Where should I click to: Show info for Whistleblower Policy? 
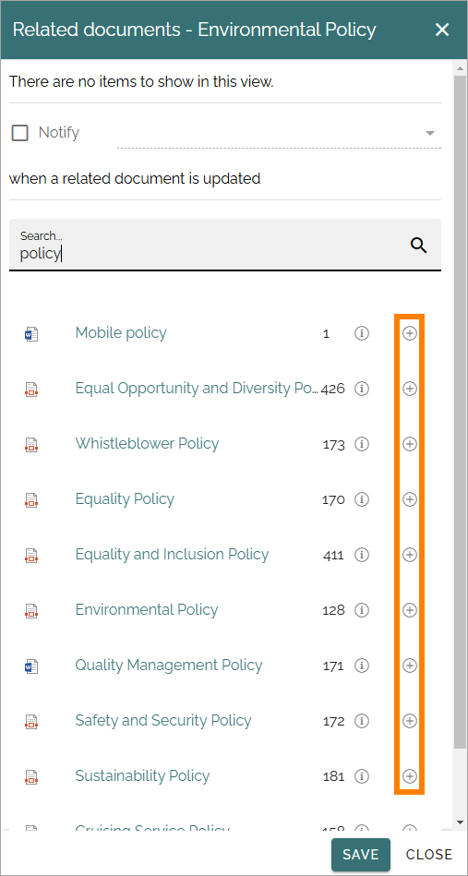(362, 444)
